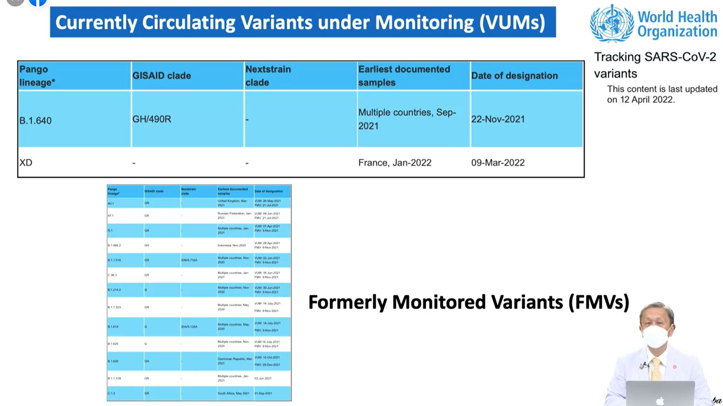Click the Earliest documented samples header
723x406 pixels.
pos(404,76)
